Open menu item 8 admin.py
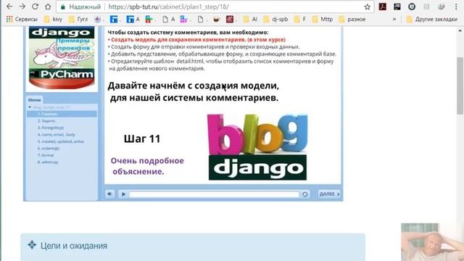This screenshot has height=261, width=464. click(x=48, y=162)
